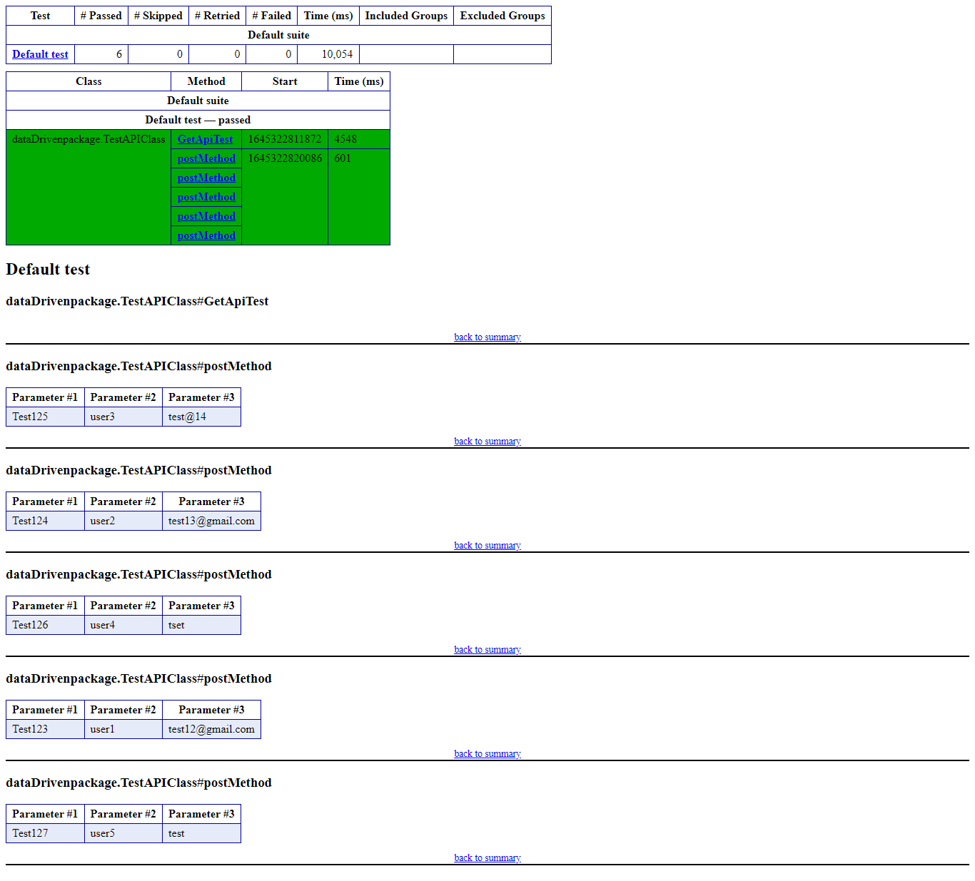This screenshot has width=975, height=881.
Task: Click parameter value tset
Action: click(x=176, y=625)
